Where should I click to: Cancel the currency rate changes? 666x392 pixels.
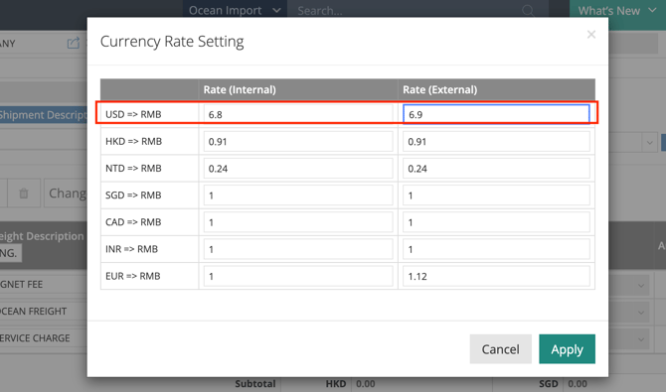(x=500, y=349)
